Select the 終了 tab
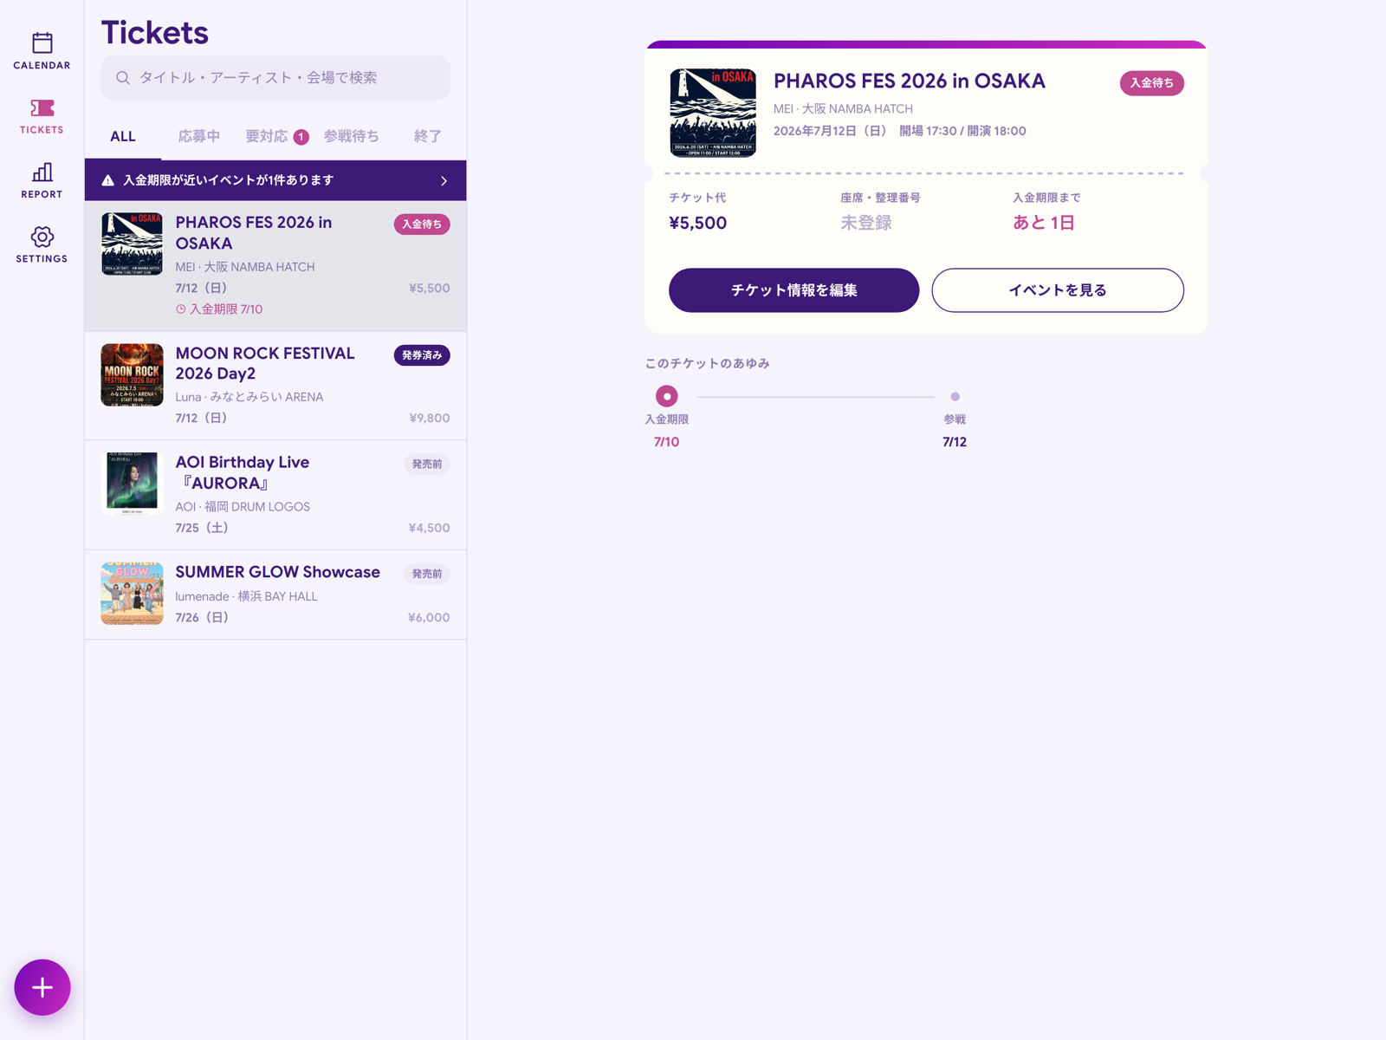The width and height of the screenshot is (1386, 1040). click(x=427, y=136)
